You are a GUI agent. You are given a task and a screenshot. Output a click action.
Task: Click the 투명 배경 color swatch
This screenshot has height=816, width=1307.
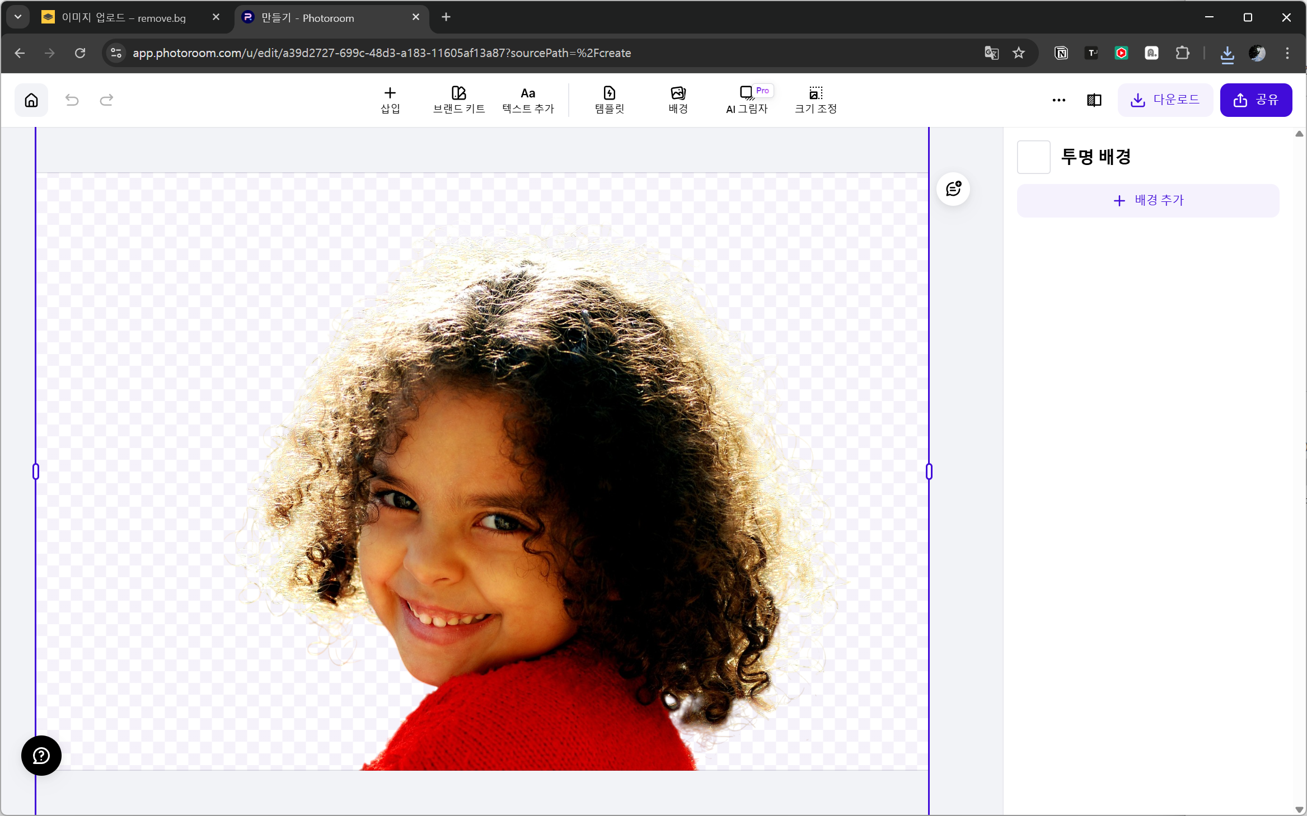(x=1033, y=157)
